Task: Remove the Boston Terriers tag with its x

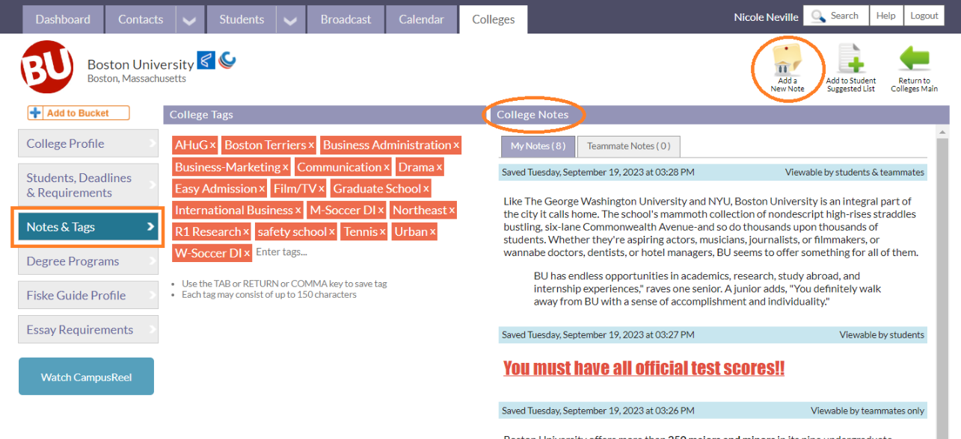Action: point(311,146)
